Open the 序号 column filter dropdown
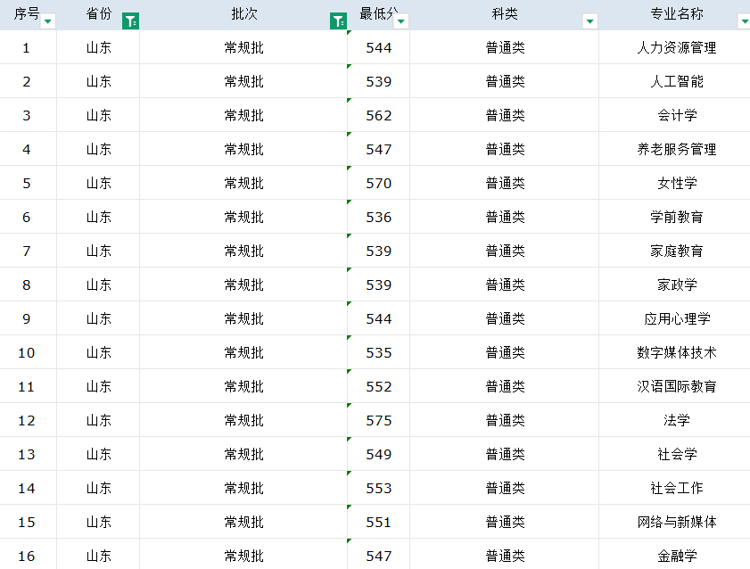The width and height of the screenshot is (750, 569). click(47, 21)
